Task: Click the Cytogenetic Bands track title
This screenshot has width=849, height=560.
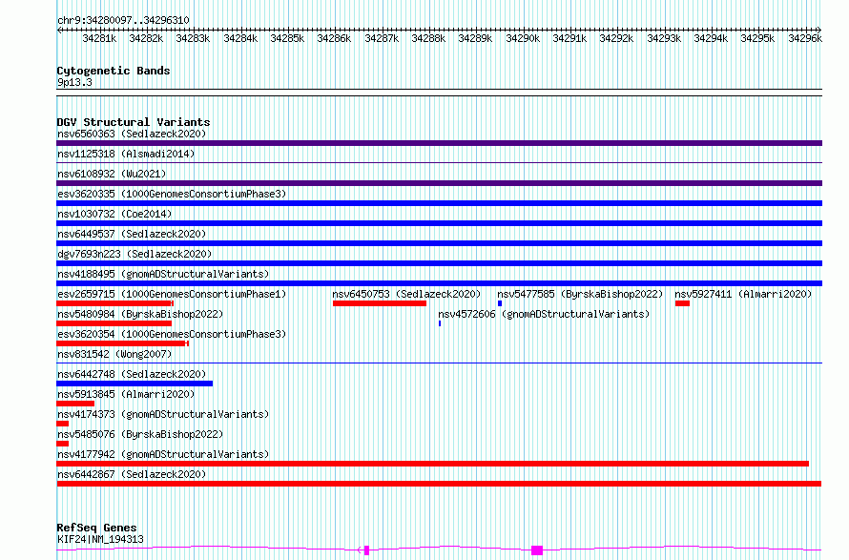Action: click(x=114, y=71)
